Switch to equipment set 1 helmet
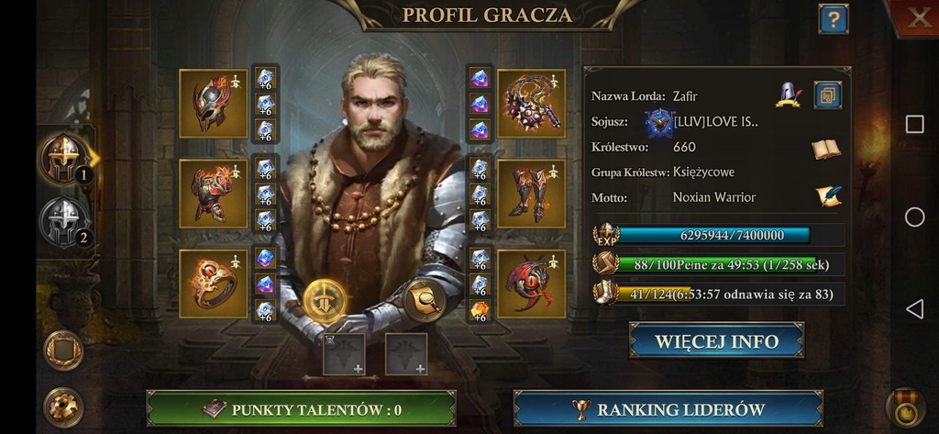Screen dimensions: 939x434 [x=63, y=159]
